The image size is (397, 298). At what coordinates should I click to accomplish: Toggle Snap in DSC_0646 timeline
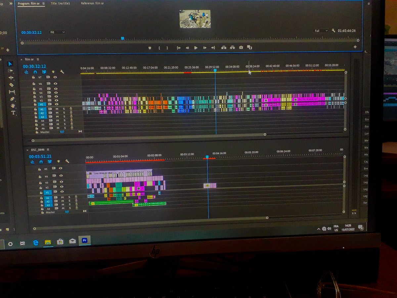click(x=41, y=162)
